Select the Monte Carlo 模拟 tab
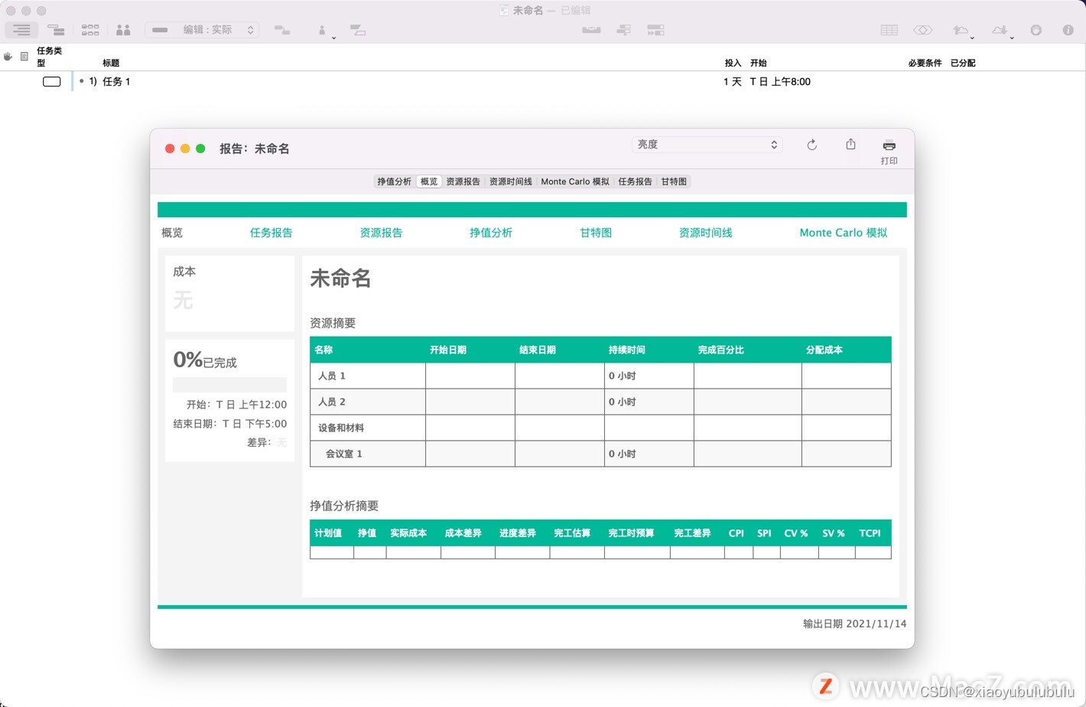Image resolution: width=1086 pixels, height=707 pixels. click(x=574, y=181)
